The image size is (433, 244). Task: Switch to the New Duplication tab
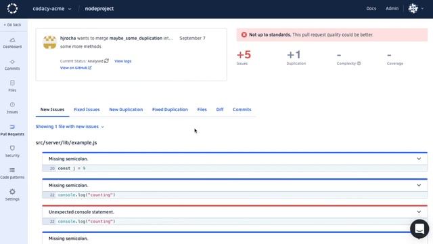coord(126,110)
